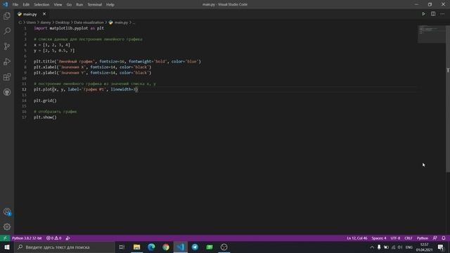This screenshot has height=253, width=450.
Task: Click the import matplotlib line
Action: tap(69, 28)
